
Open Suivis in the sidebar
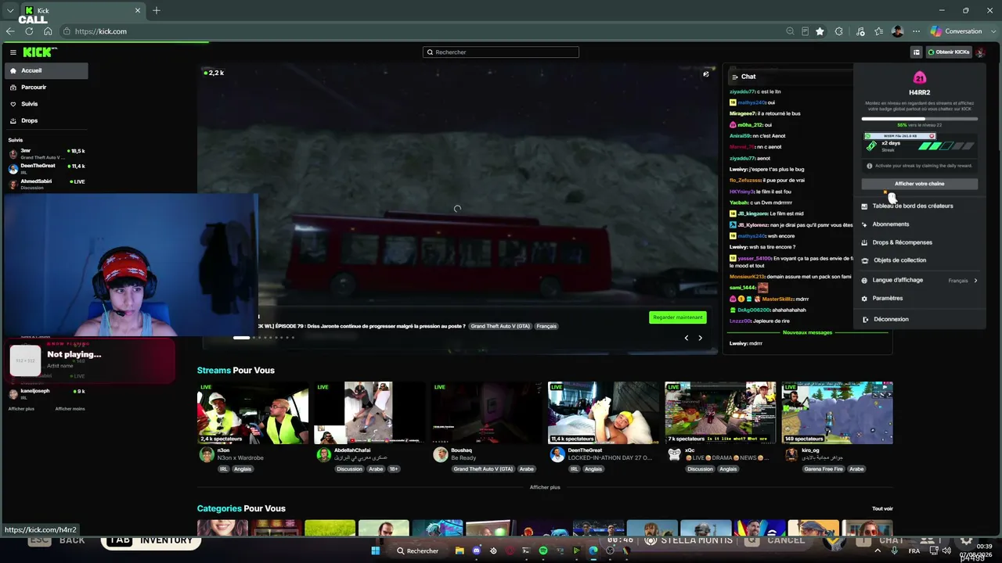click(x=46, y=104)
